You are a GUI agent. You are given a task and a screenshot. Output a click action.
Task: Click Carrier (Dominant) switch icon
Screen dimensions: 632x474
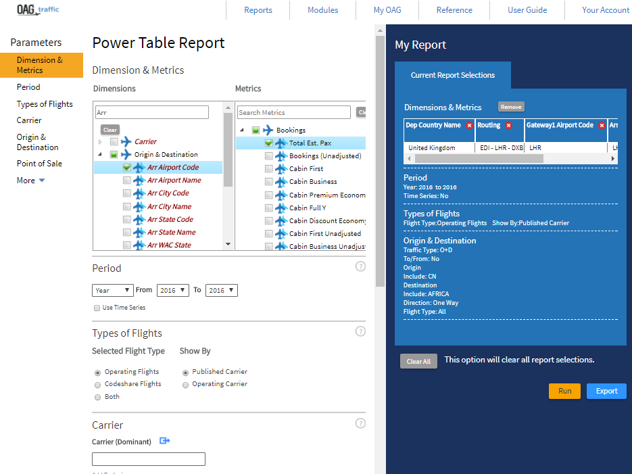(164, 441)
